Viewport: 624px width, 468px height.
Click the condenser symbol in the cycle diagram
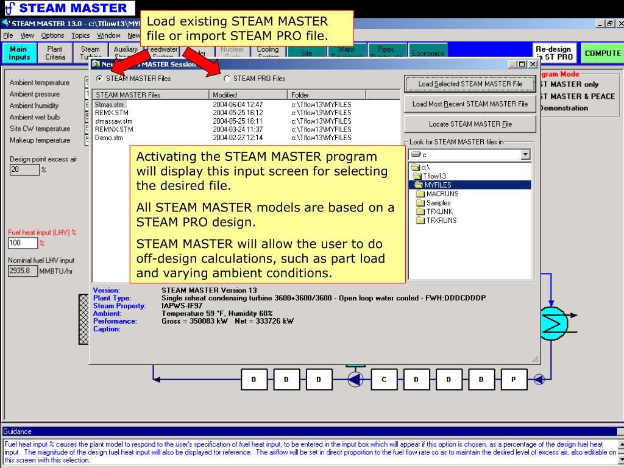pyautogui.click(x=553, y=323)
